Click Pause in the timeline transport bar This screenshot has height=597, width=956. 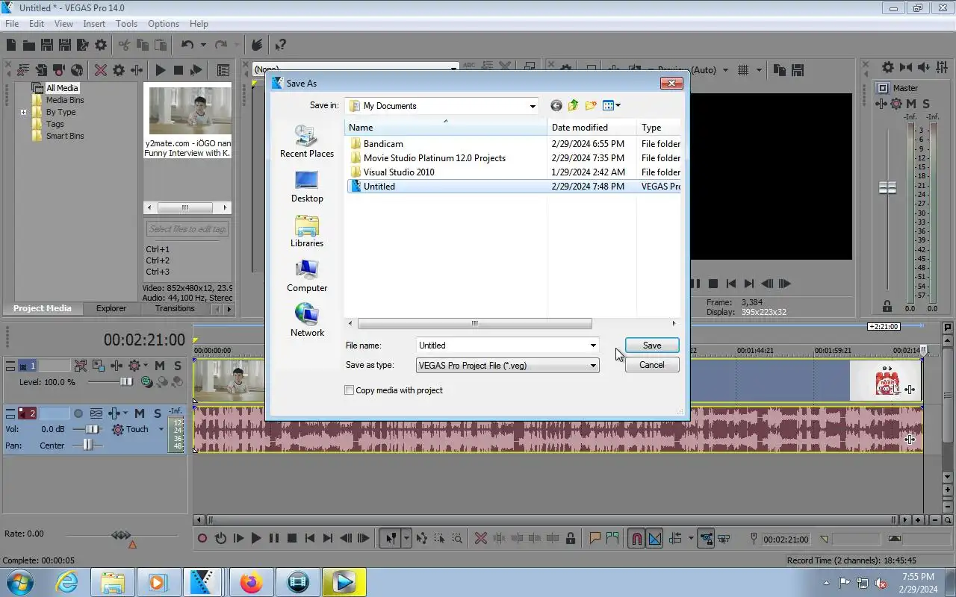[x=274, y=538]
